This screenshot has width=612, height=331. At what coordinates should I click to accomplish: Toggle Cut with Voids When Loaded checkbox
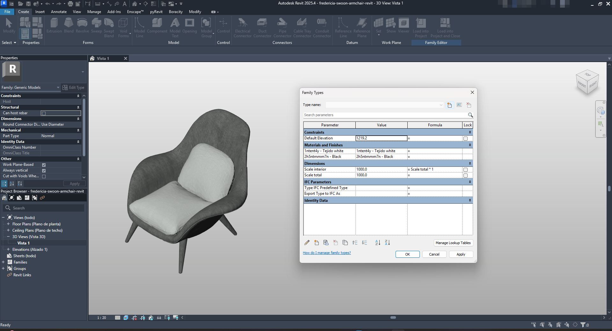point(44,176)
